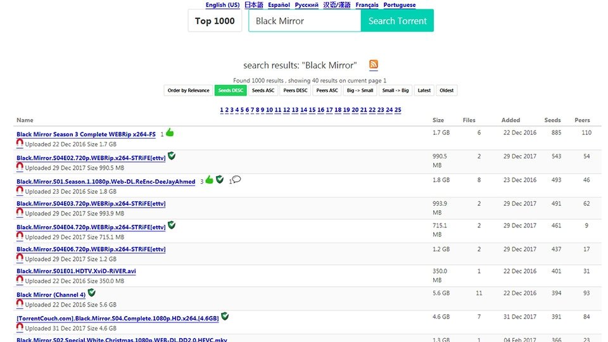Go to results page 2
The height and width of the screenshot is (342, 608).
coord(227,110)
